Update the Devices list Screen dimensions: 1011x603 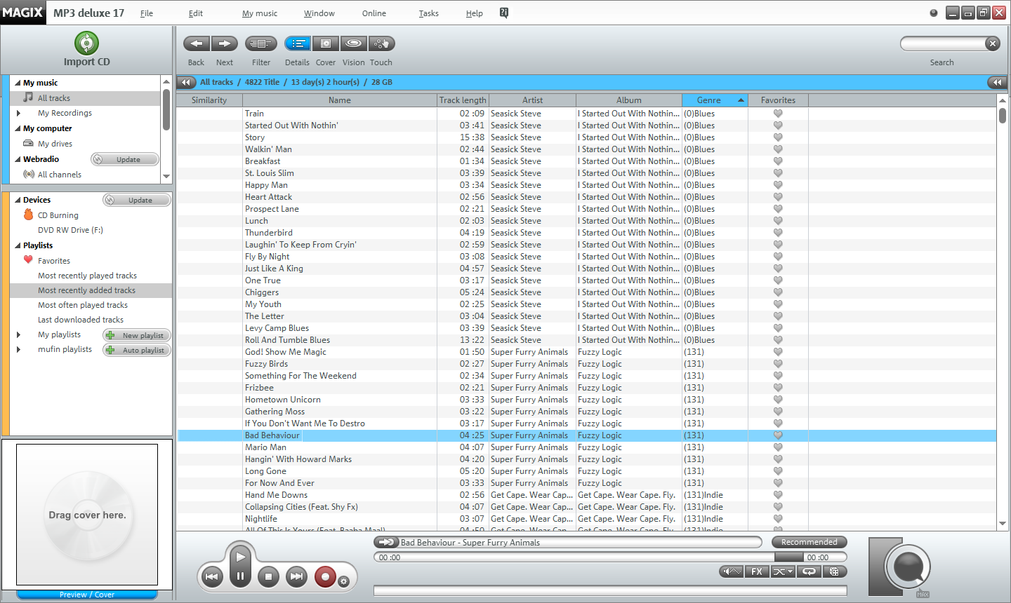pos(137,200)
